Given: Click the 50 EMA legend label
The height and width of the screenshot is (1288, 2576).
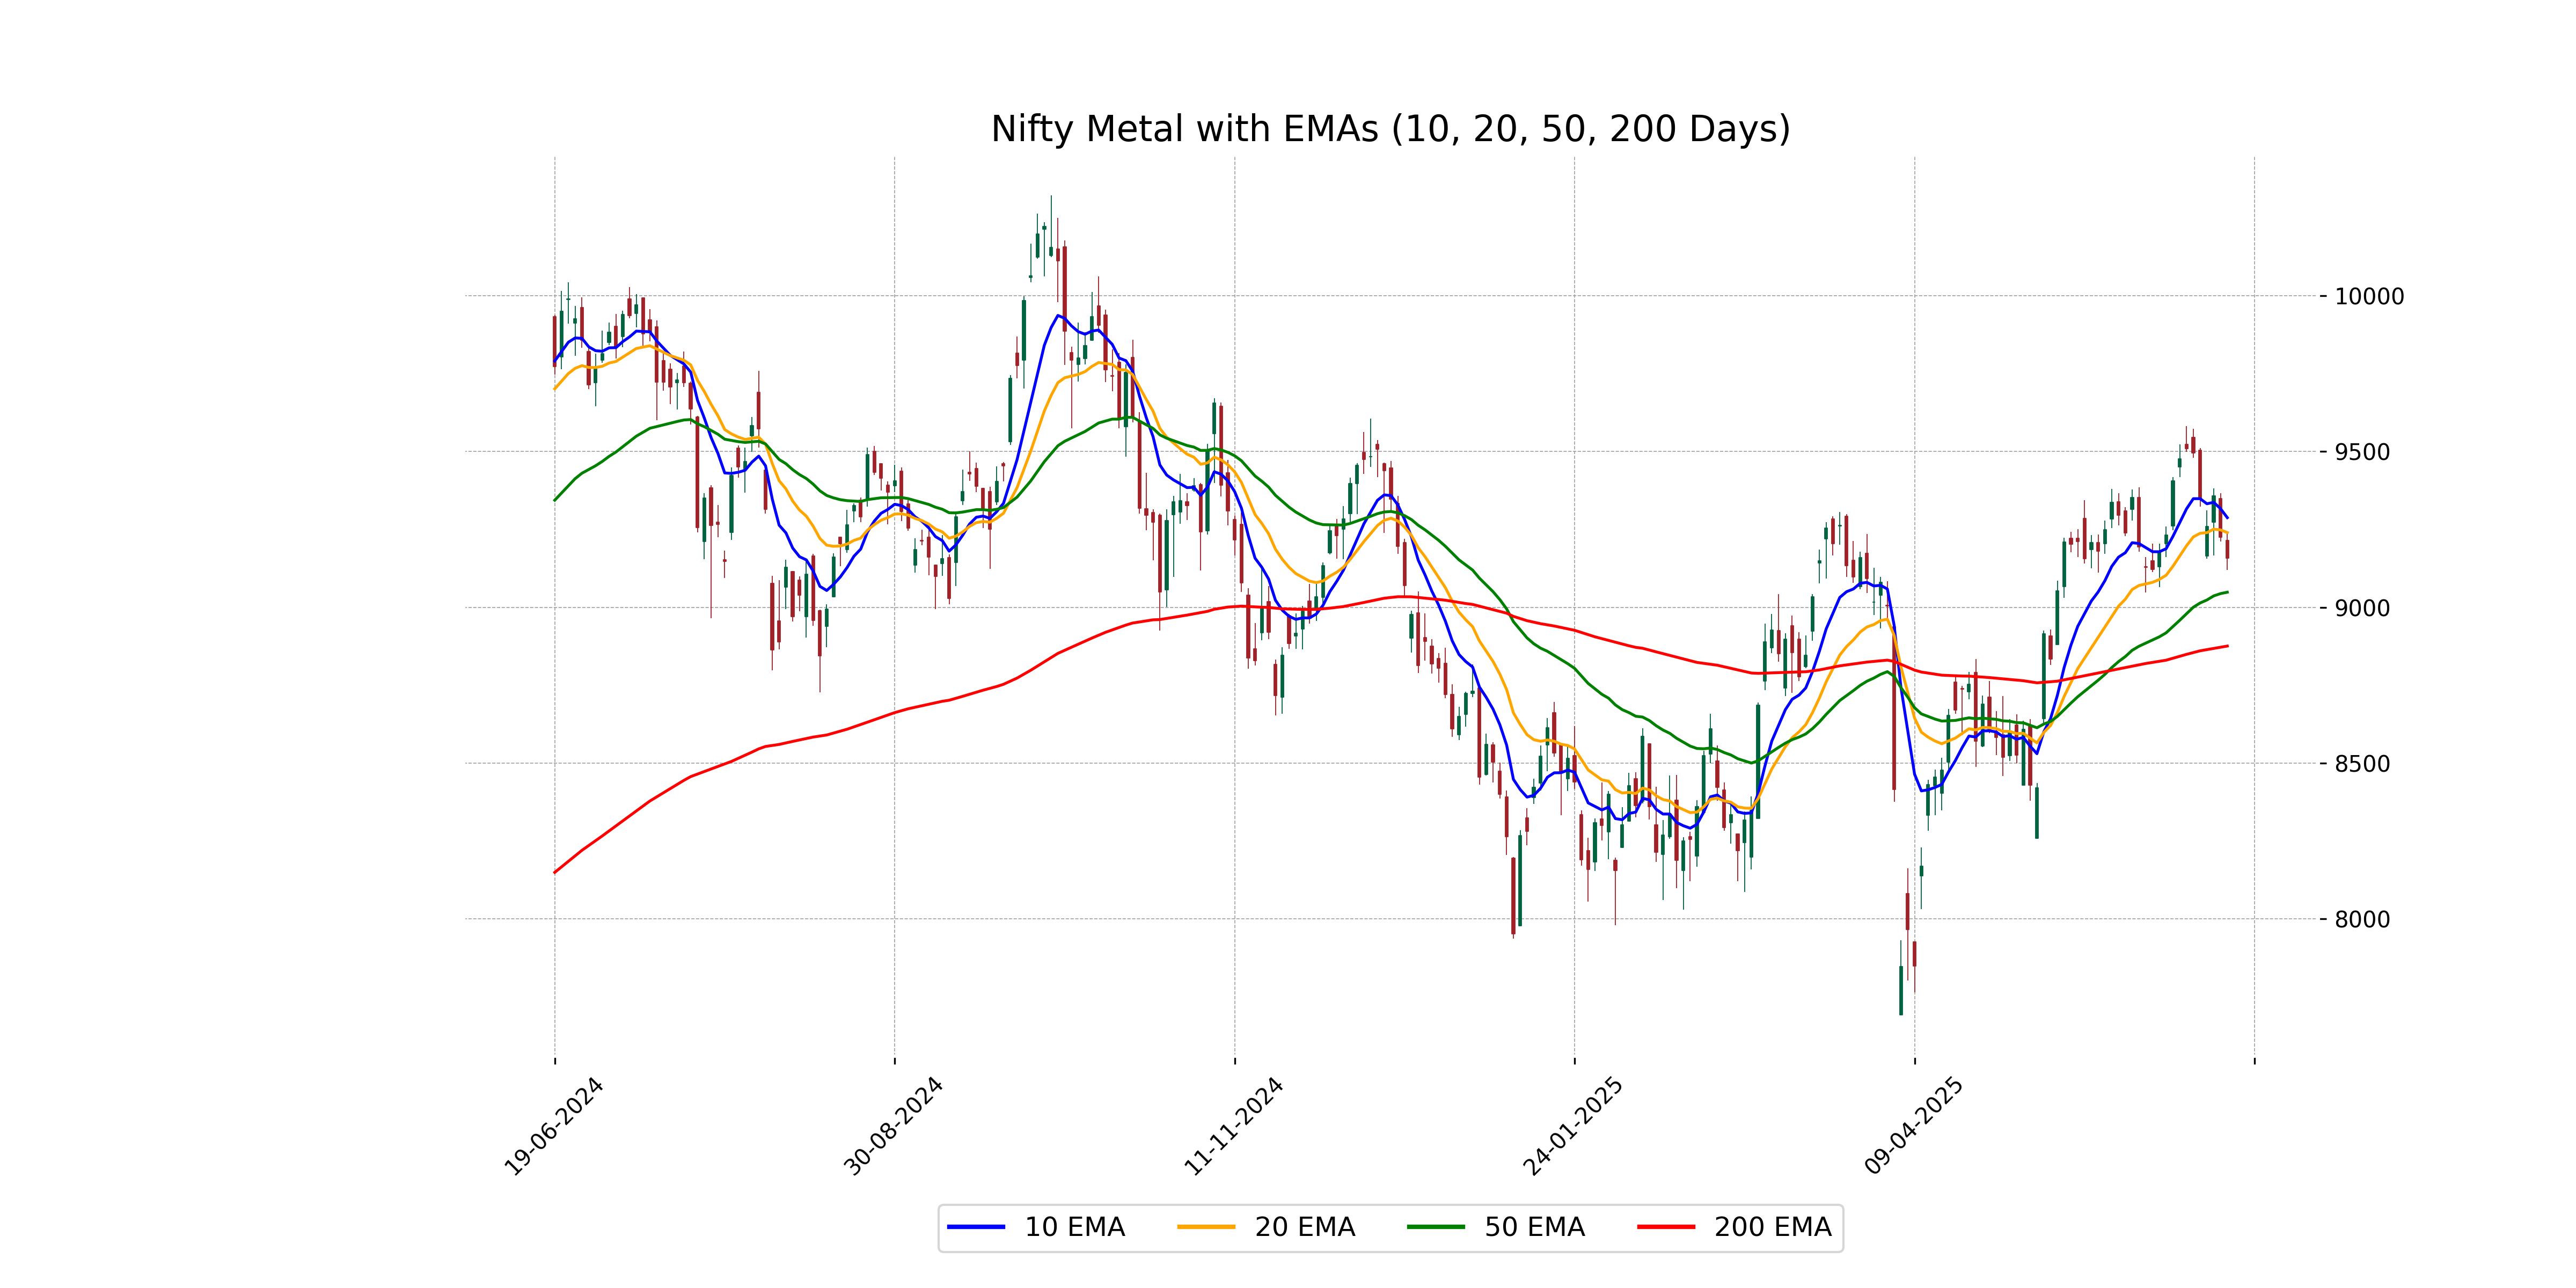Looking at the screenshot, I should (1534, 1227).
